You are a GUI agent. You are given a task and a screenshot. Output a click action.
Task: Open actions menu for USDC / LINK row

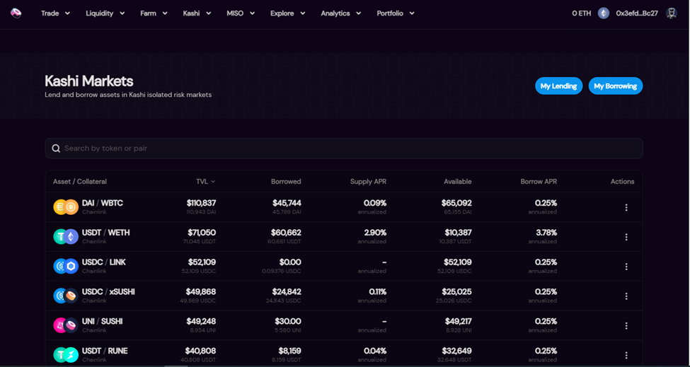tap(626, 267)
